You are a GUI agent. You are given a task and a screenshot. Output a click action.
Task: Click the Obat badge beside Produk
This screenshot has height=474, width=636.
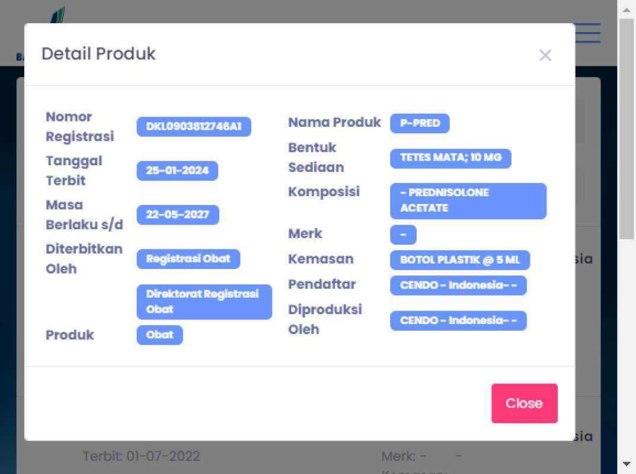[159, 335]
